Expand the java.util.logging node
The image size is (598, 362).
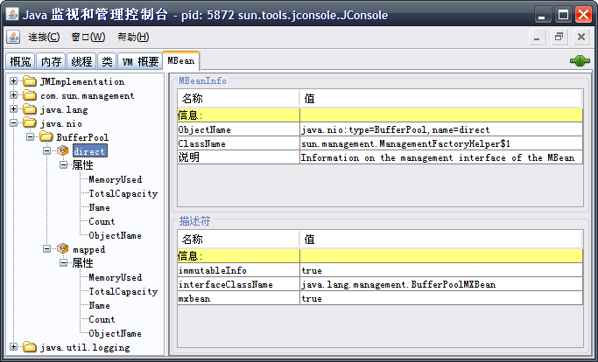(x=13, y=347)
